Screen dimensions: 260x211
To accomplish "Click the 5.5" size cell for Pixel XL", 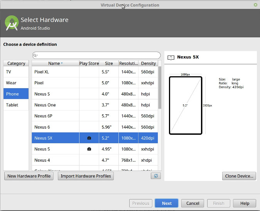I will pos(109,72).
